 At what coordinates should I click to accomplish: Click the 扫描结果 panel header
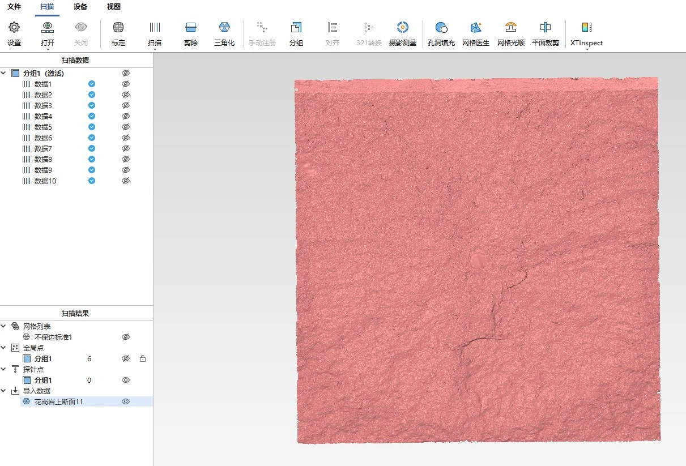(75, 313)
